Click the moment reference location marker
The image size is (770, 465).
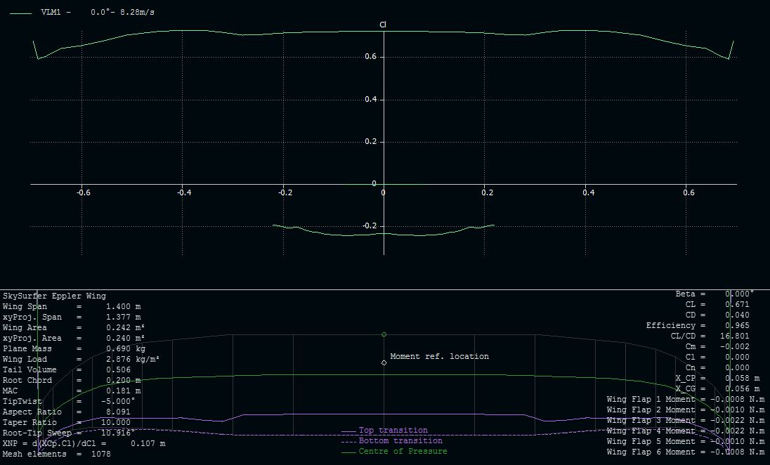coord(384,362)
